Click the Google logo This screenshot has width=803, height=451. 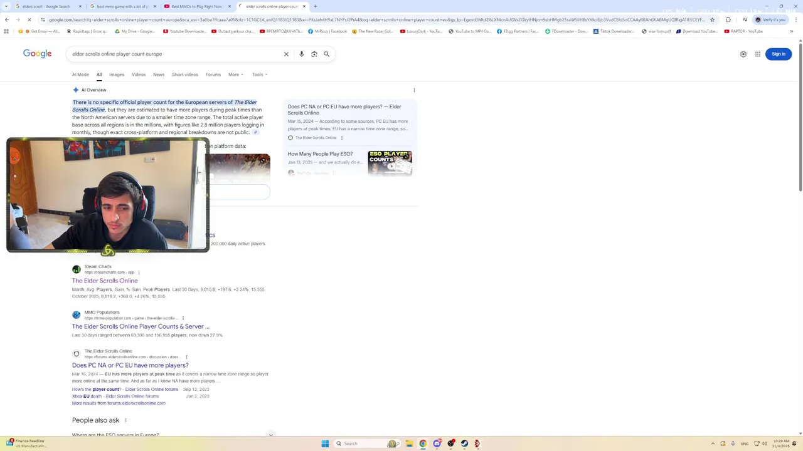point(38,54)
